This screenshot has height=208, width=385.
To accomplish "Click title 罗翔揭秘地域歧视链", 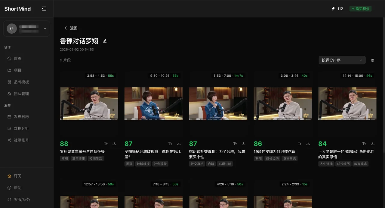I will click(x=152, y=154).
